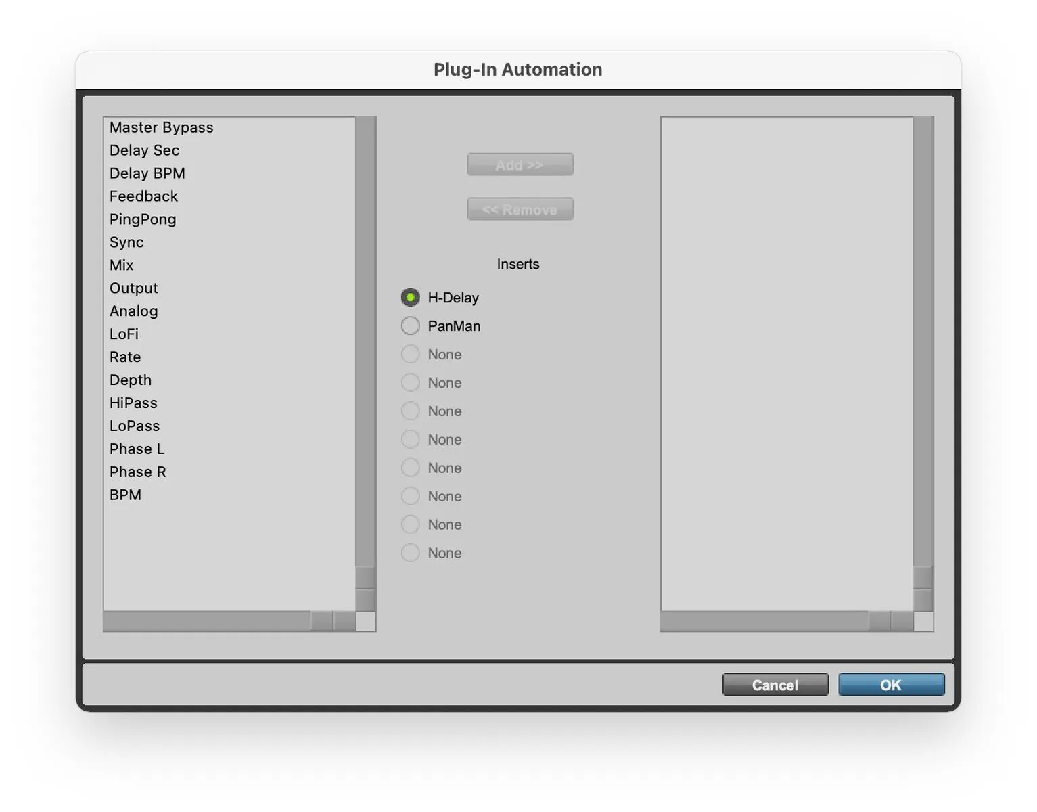
Task: Select the last None insert slot
Action: tap(411, 553)
